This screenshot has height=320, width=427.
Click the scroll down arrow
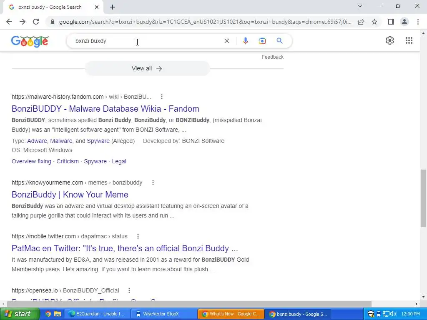[423, 297]
